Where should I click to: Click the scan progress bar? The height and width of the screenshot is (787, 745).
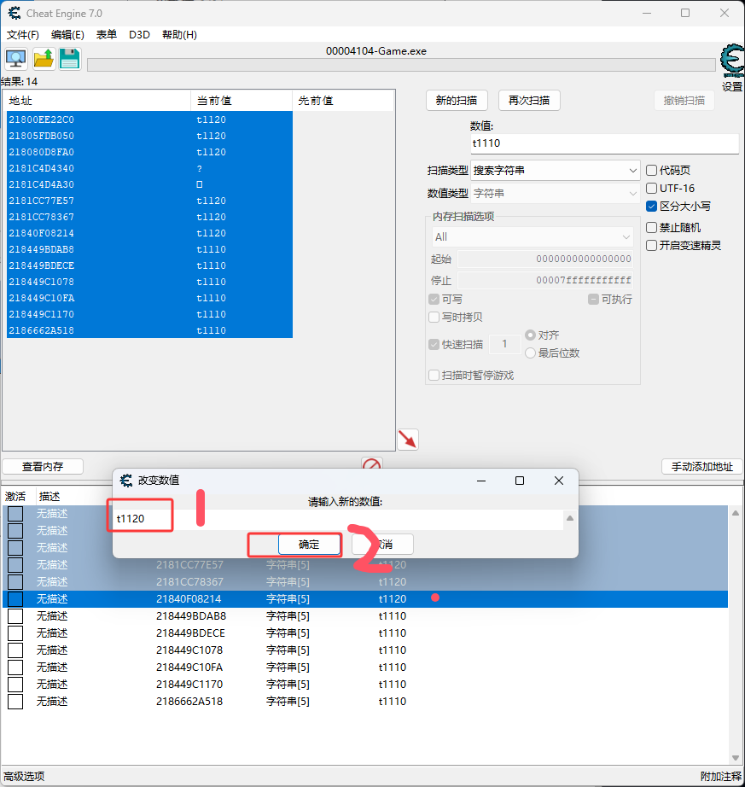click(x=401, y=65)
